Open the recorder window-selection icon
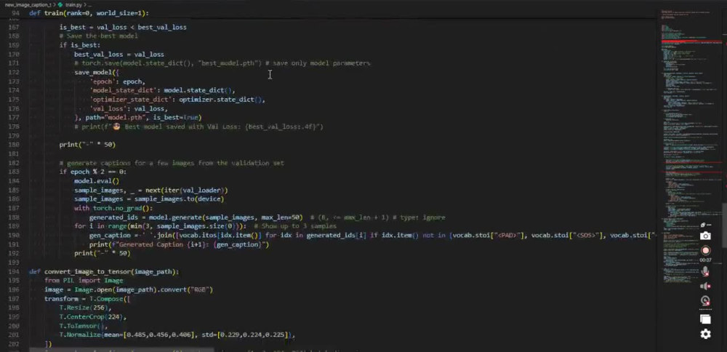Viewport: 727px width, 352px height. tap(705, 319)
